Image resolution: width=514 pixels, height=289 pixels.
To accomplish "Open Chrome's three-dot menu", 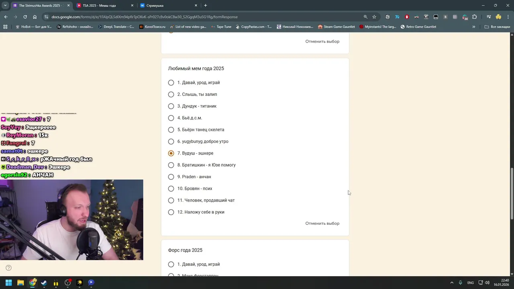I will (x=508, y=17).
